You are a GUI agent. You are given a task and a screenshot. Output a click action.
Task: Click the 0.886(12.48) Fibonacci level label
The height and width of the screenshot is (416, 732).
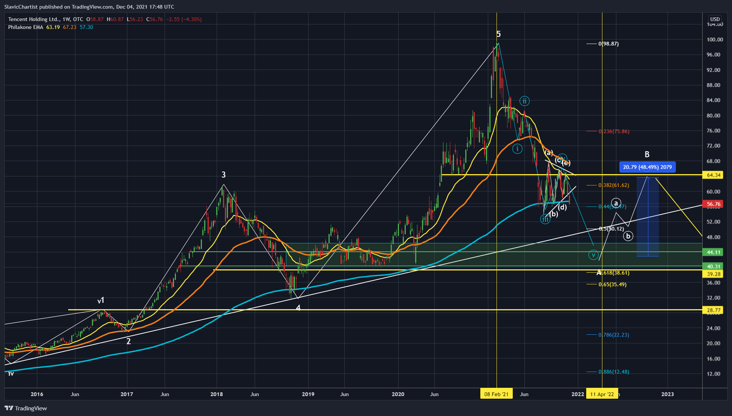614,372
